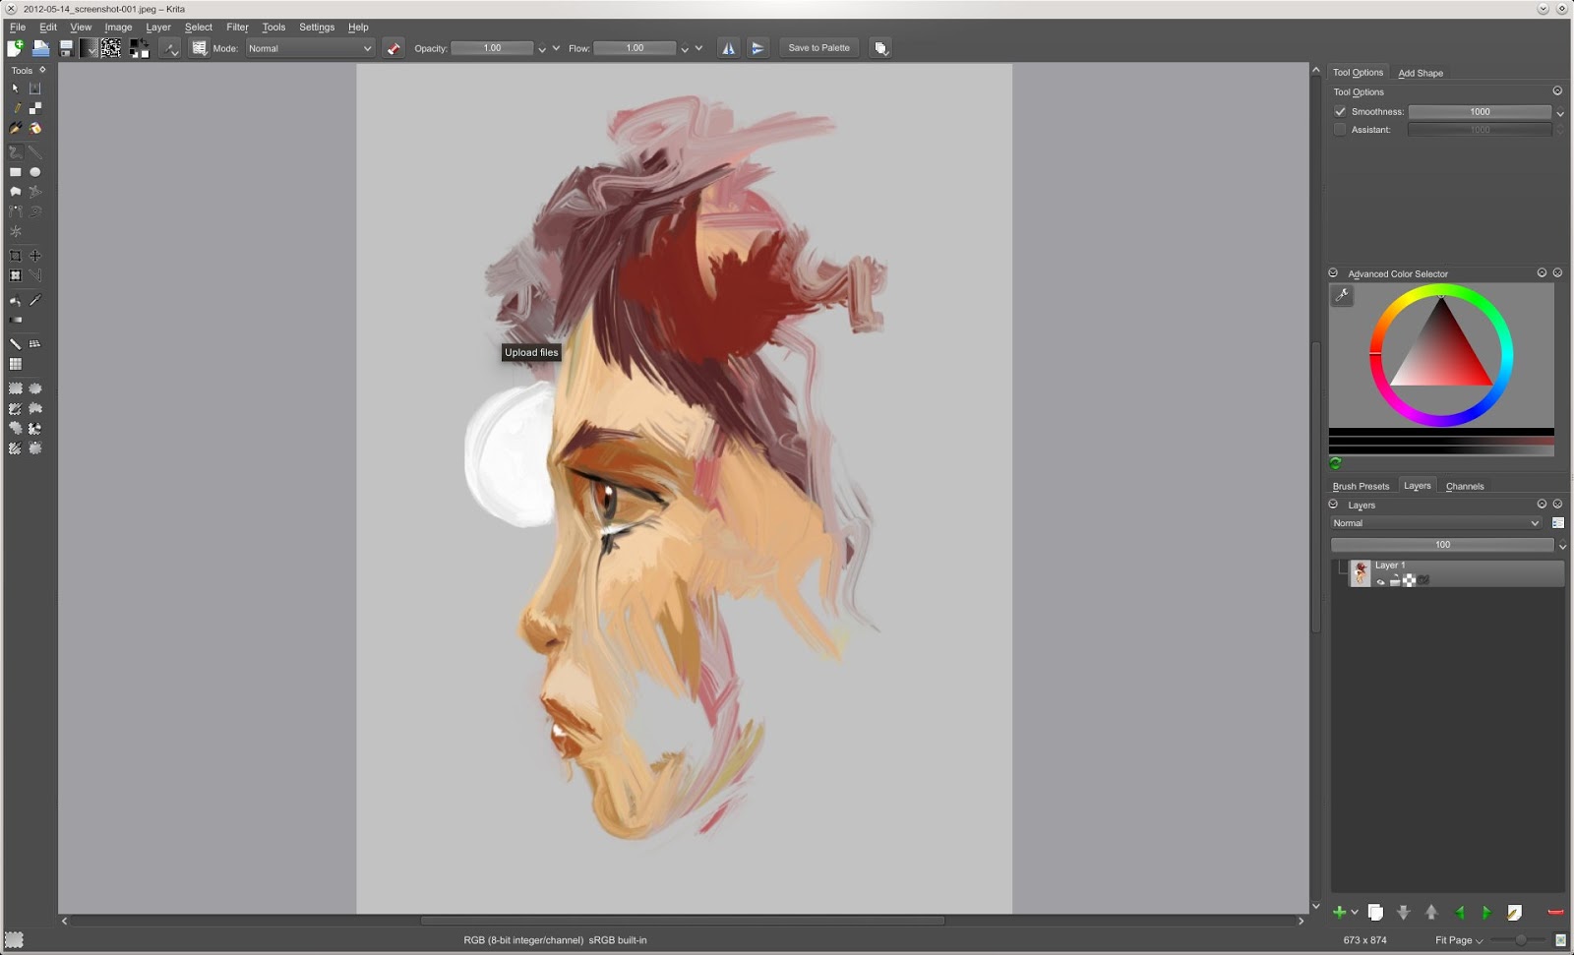1574x955 pixels.
Task: Click the Layer 1 thumbnail
Action: point(1361,572)
